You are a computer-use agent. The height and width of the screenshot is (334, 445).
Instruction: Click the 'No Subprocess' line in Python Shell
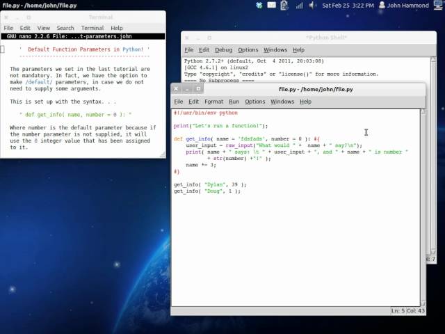coord(219,81)
